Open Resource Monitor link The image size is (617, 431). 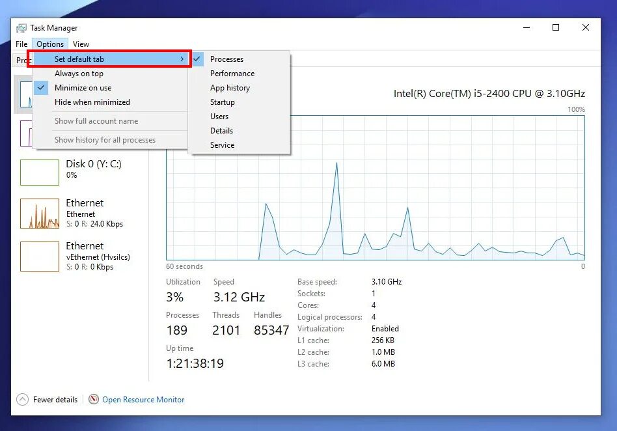tap(143, 400)
